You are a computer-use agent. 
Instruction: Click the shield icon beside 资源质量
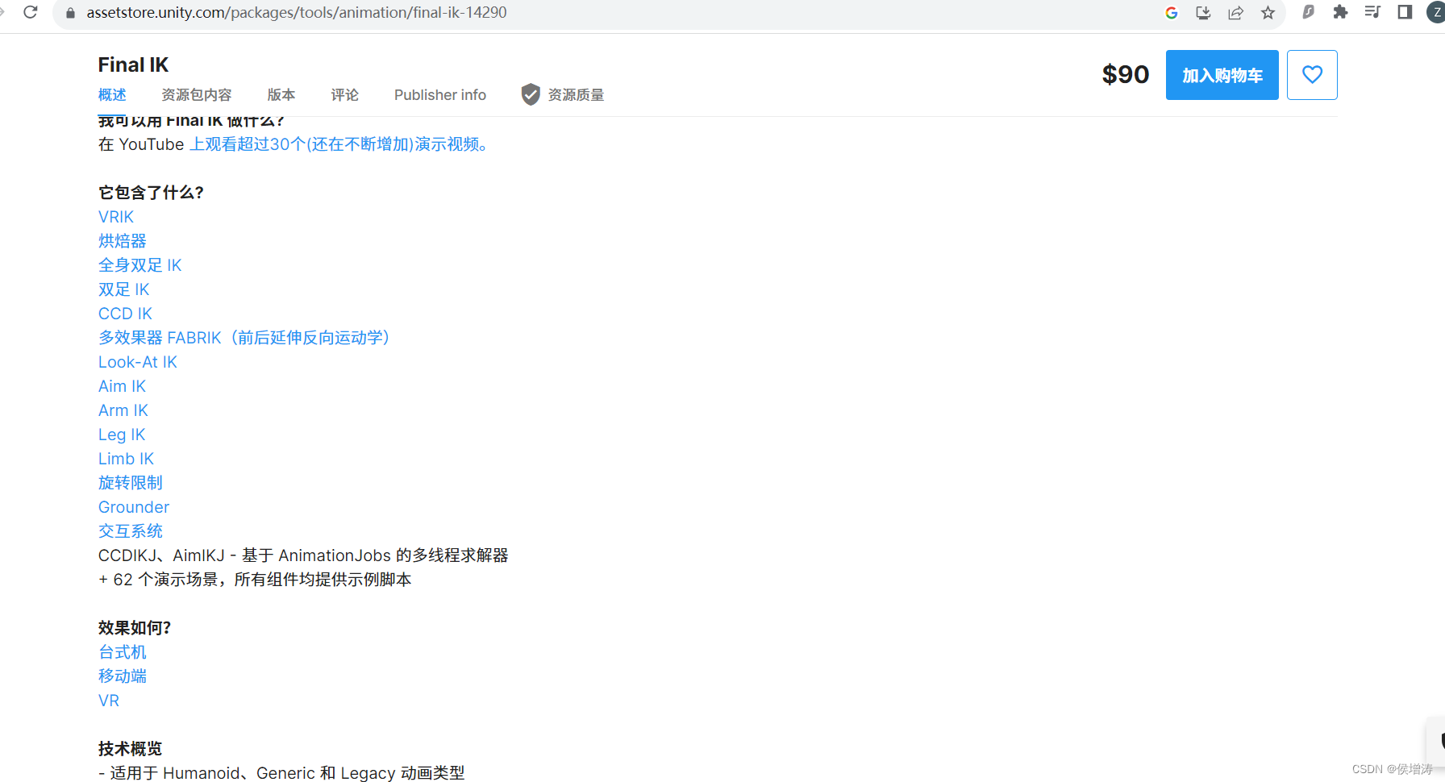[530, 95]
